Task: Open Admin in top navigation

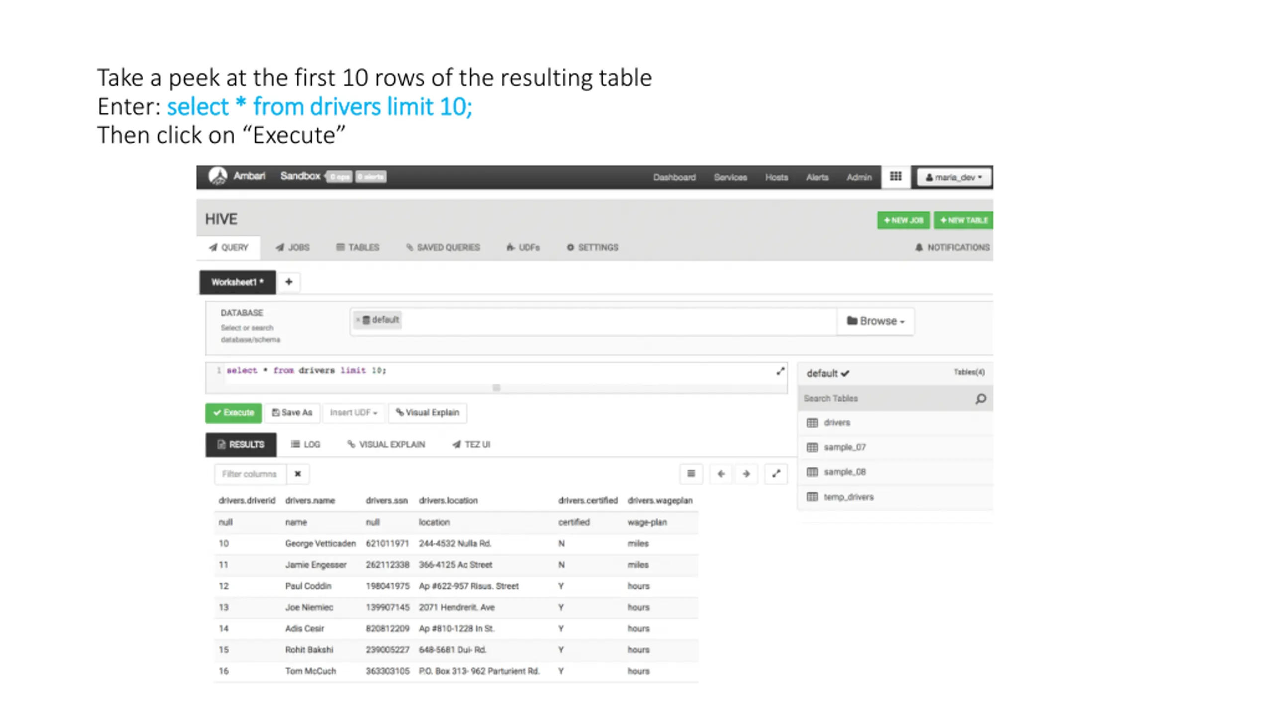Action: click(x=859, y=177)
